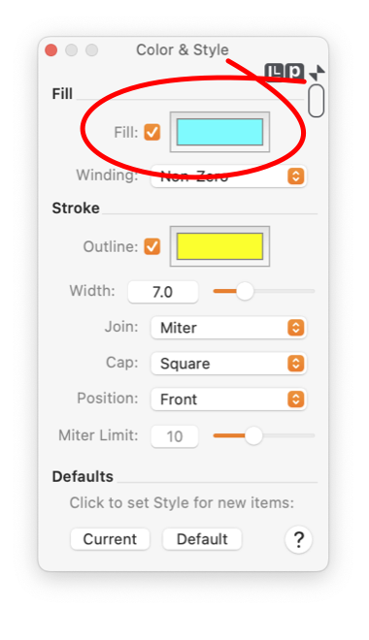Click the stroke Width slider knob
Image resolution: width=369 pixels, height=640 pixels.
245,292
